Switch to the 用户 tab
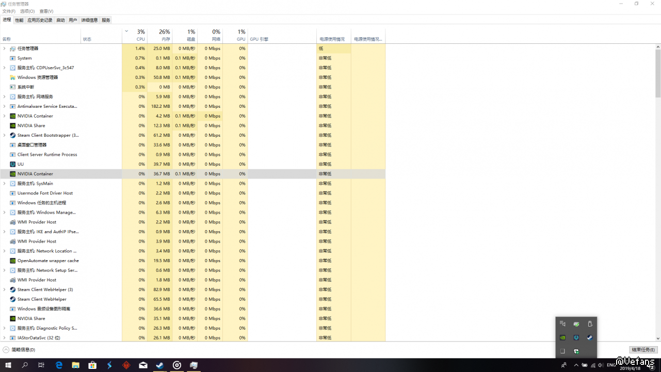The height and width of the screenshot is (372, 661). point(73,20)
